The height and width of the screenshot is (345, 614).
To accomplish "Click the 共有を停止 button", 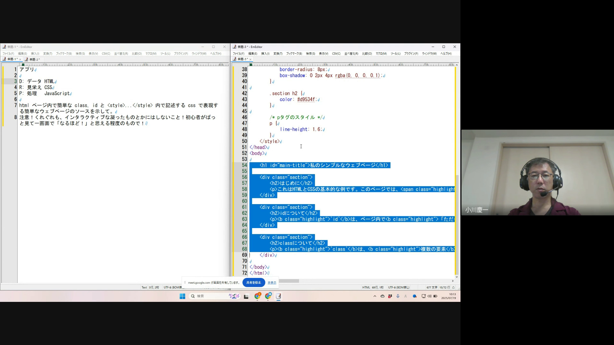I will (254, 282).
